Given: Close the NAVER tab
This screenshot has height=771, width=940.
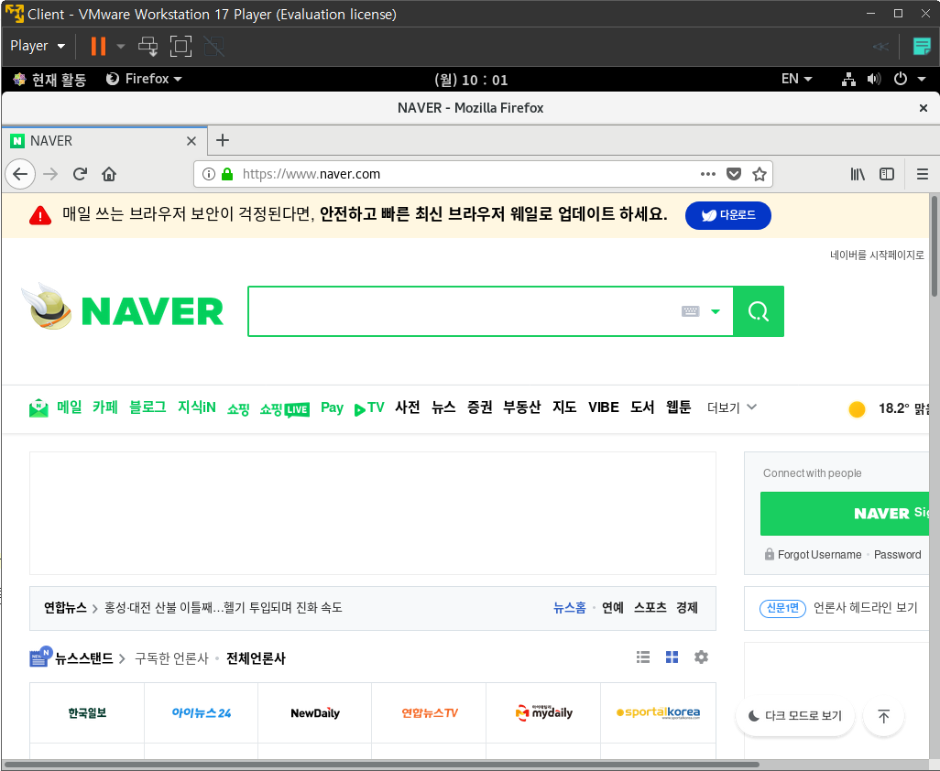Looking at the screenshot, I should (x=191, y=141).
